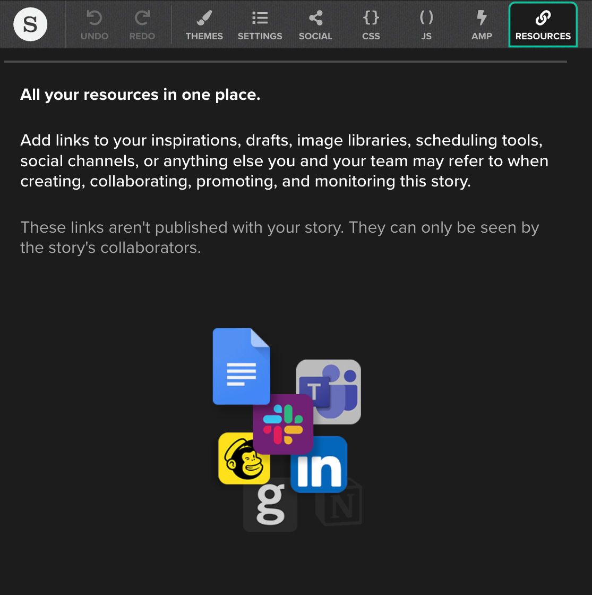
Task: Open the JS editor panel
Action: click(x=426, y=25)
